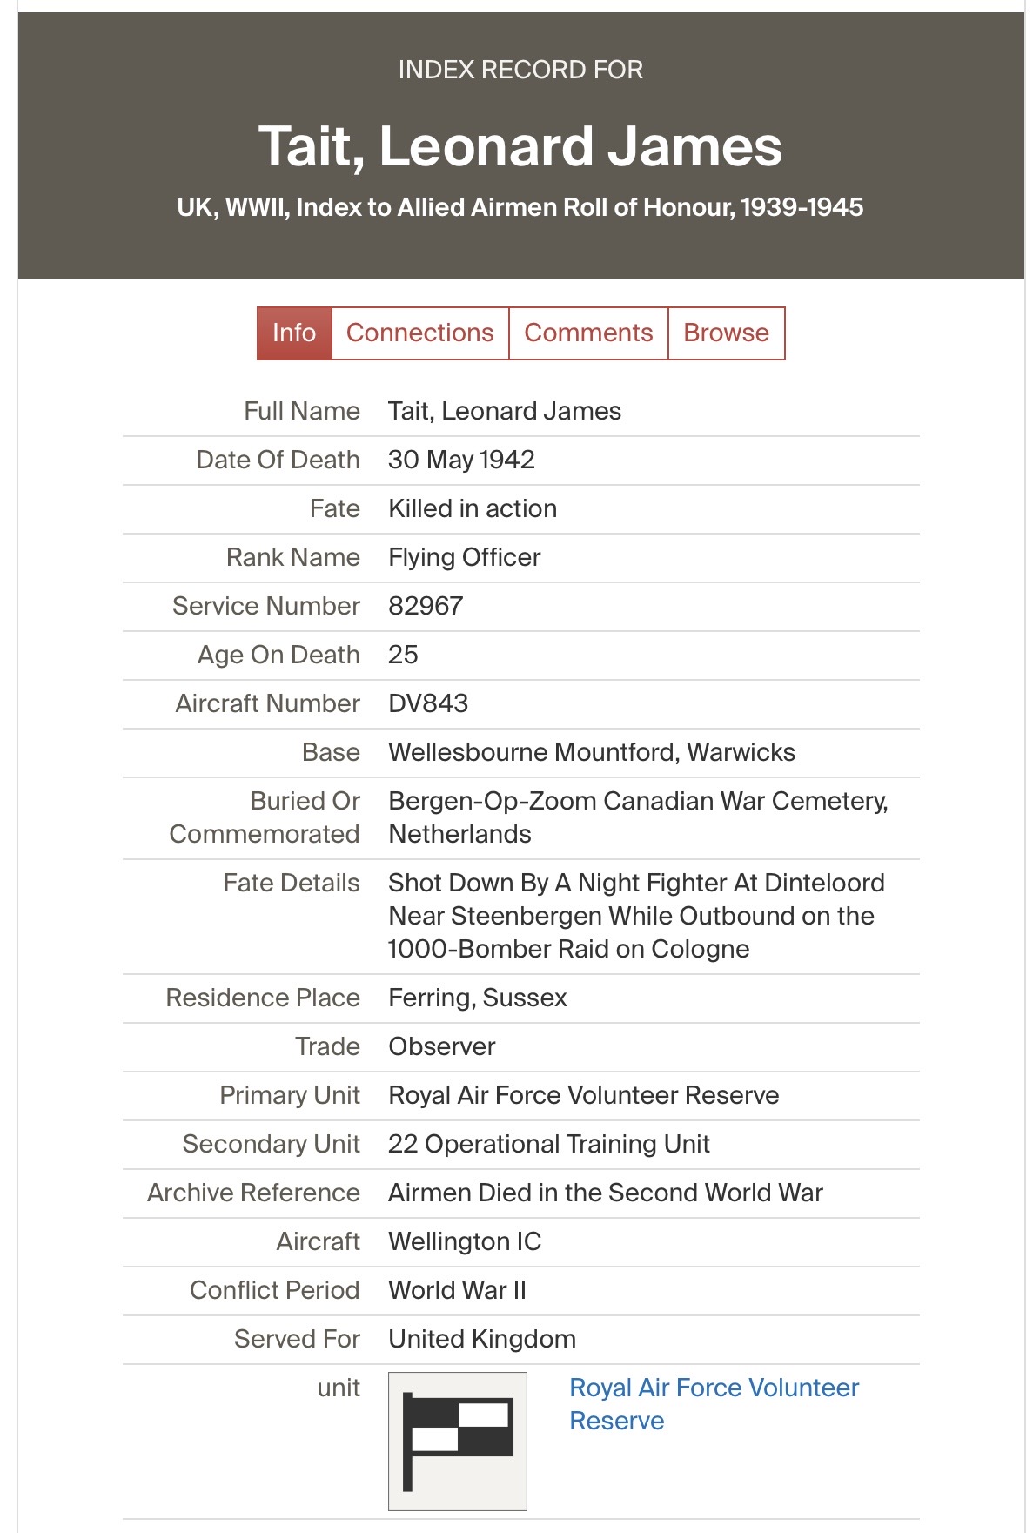Click the Ferring, Sussex residence value
Image resolution: width=1033 pixels, height=1533 pixels.
click(478, 998)
